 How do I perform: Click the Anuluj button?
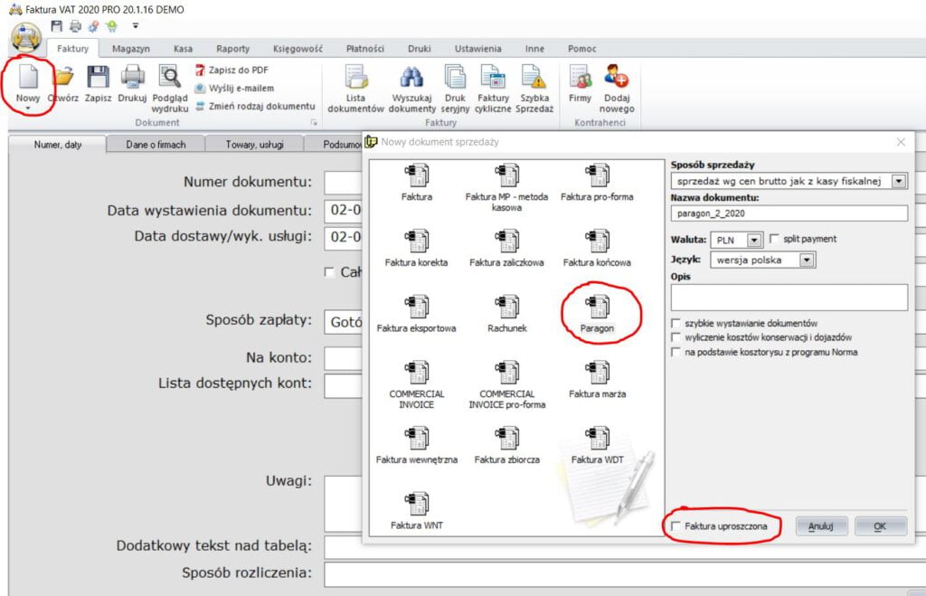tap(820, 525)
